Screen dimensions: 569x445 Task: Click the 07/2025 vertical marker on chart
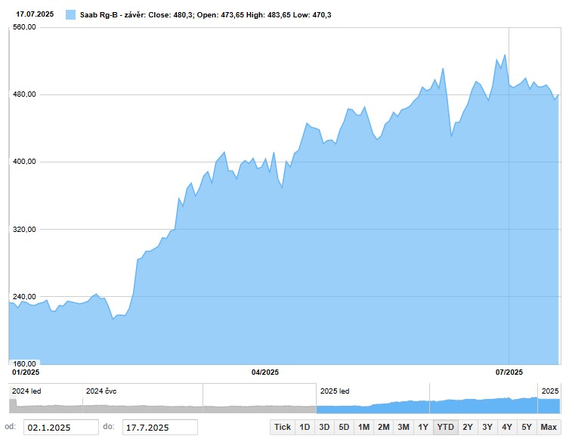(x=509, y=196)
